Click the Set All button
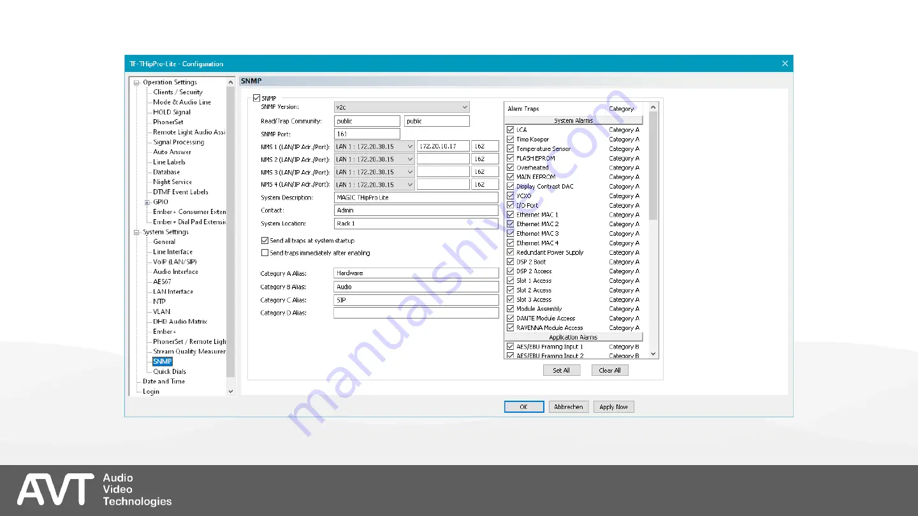918x516 pixels. [562, 370]
